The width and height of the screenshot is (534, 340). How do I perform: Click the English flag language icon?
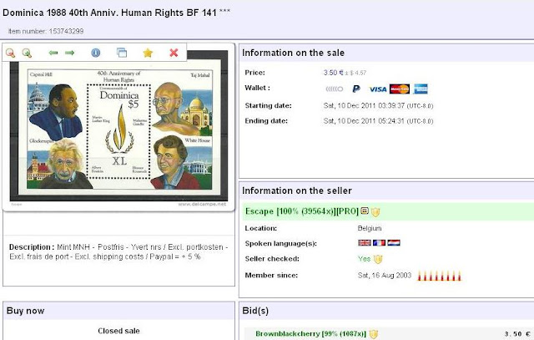point(365,243)
